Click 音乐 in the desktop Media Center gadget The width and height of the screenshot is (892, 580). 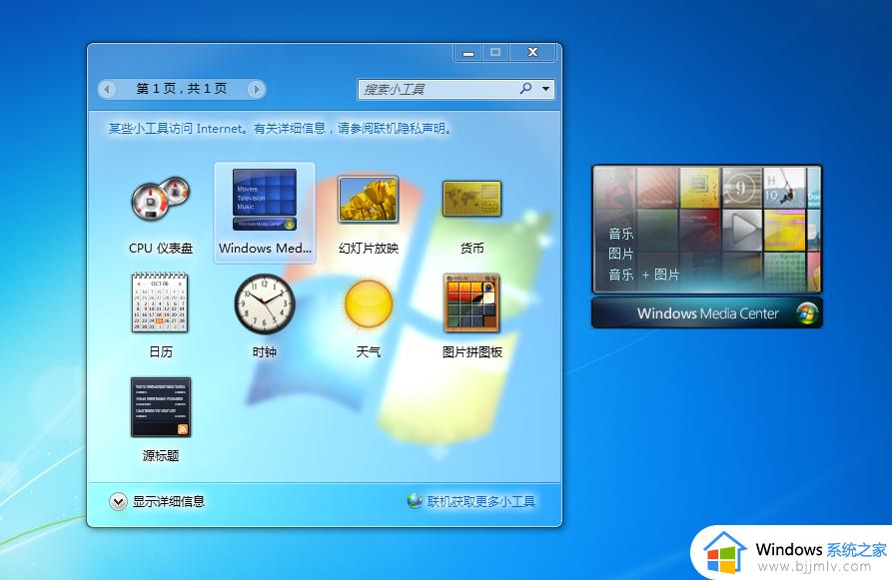[x=620, y=234]
